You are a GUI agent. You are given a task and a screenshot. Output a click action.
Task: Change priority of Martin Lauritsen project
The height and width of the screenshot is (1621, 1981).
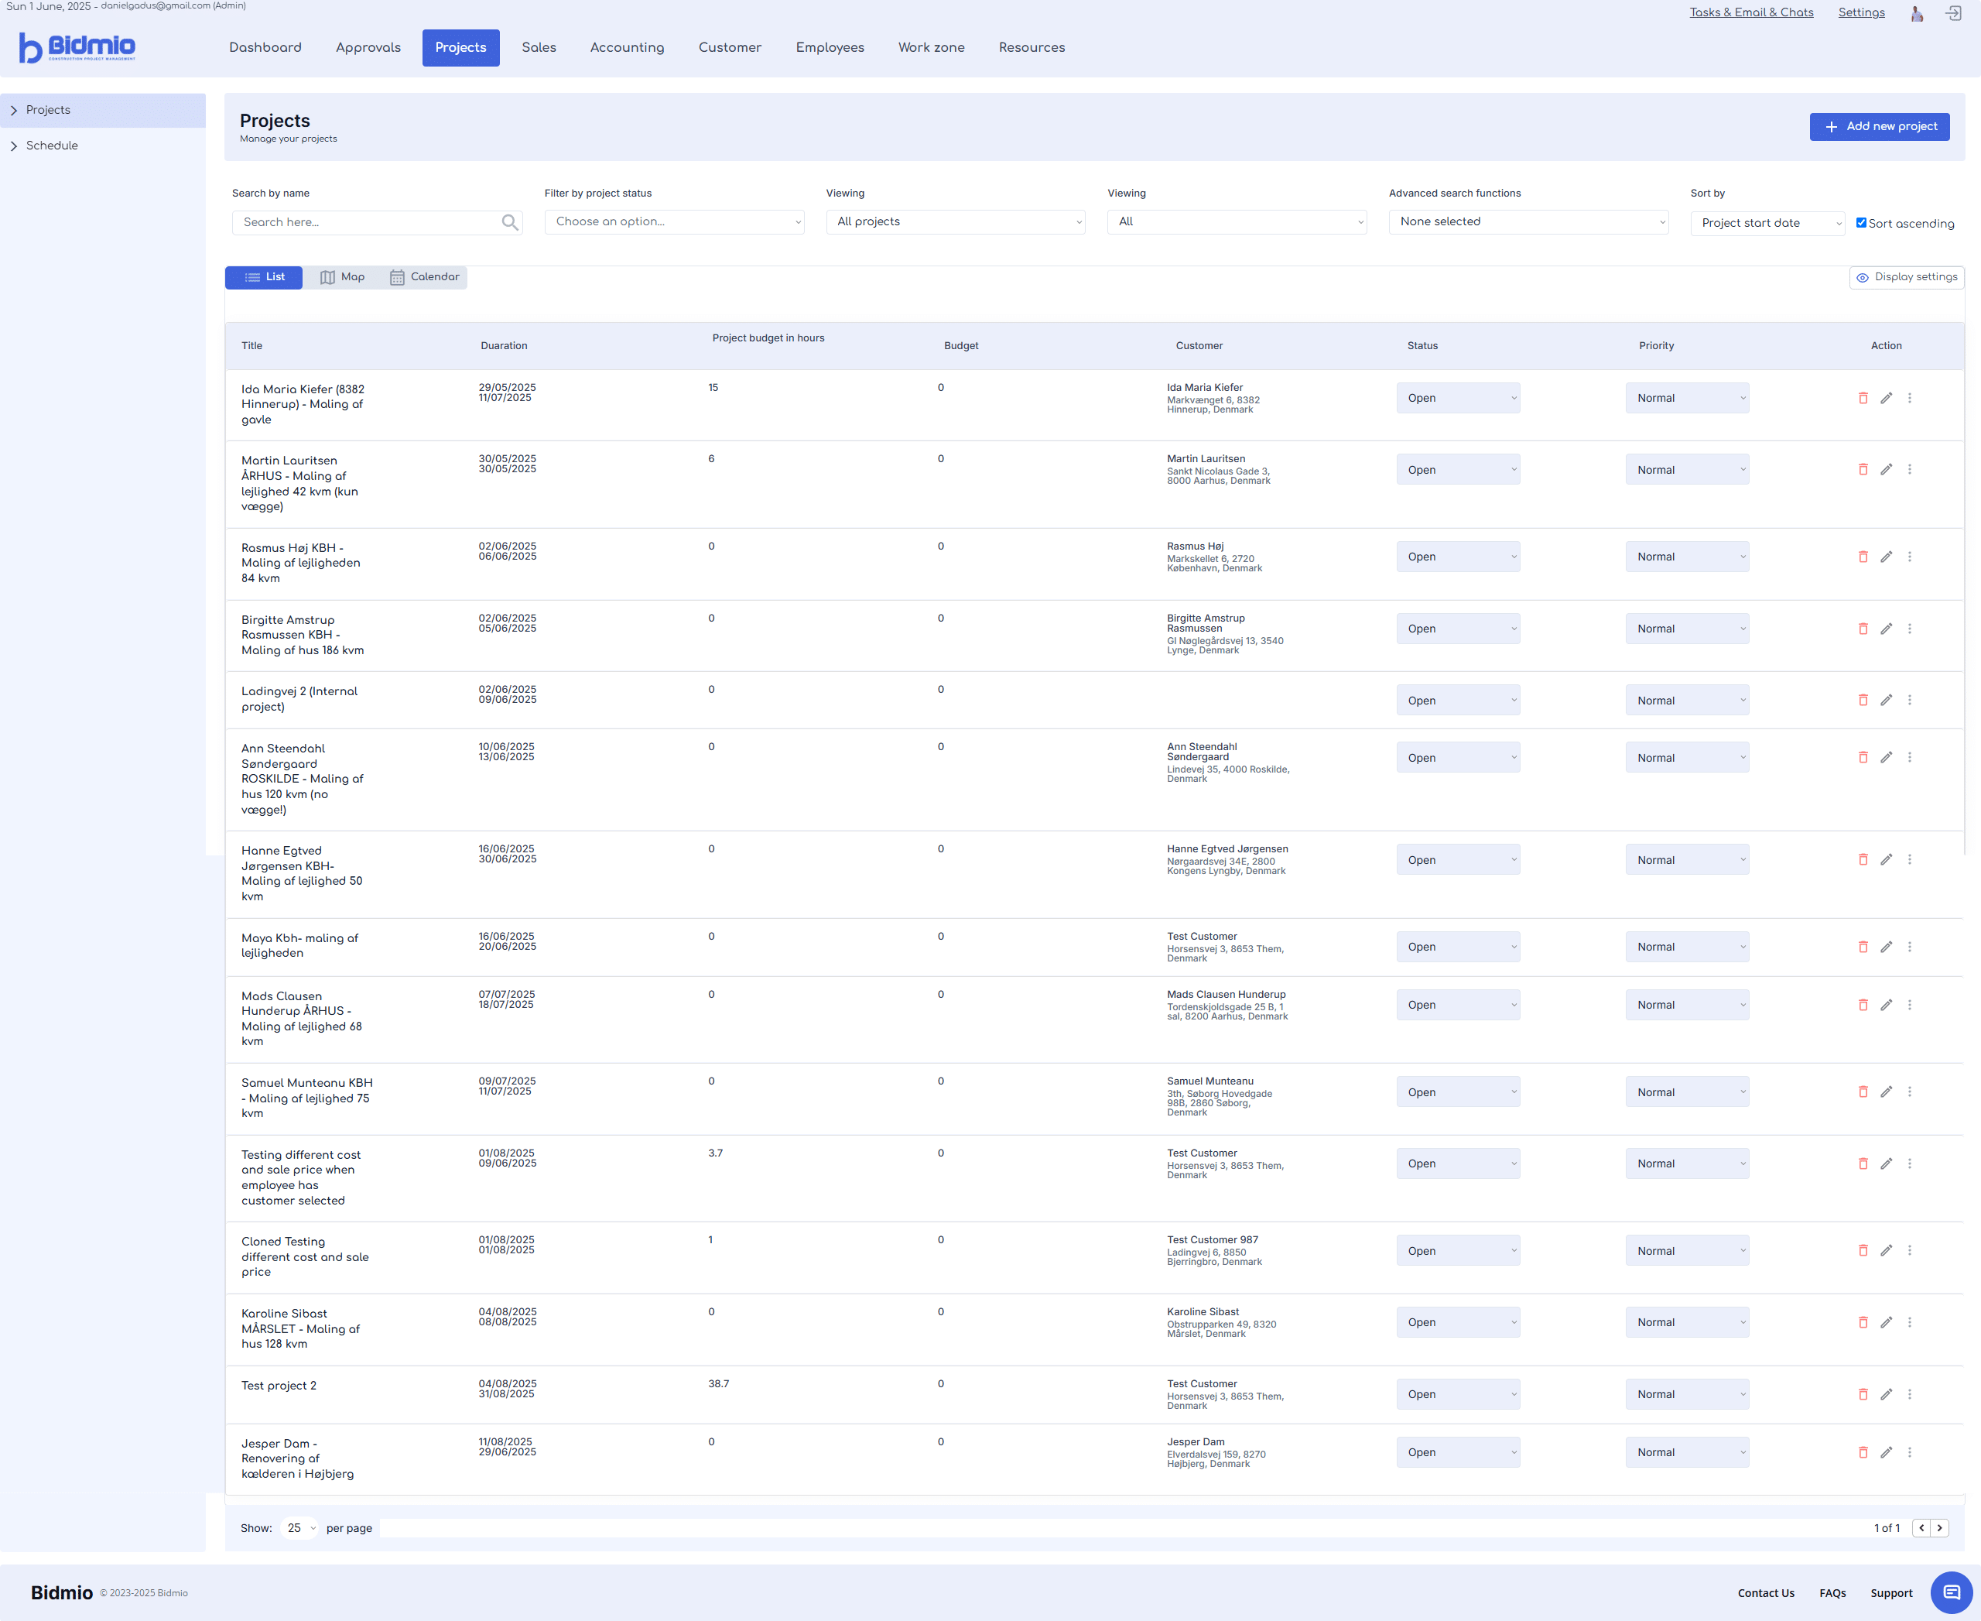point(1687,470)
